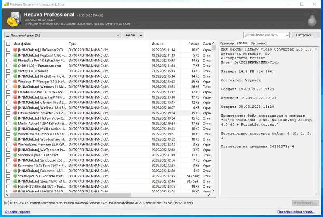Switch to the Сводка tab
Screen dimensions: 323x217
(242, 43)
